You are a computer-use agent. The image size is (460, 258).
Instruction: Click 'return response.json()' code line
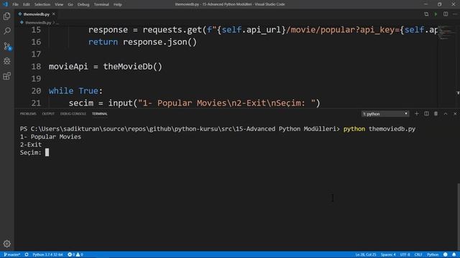click(142, 42)
